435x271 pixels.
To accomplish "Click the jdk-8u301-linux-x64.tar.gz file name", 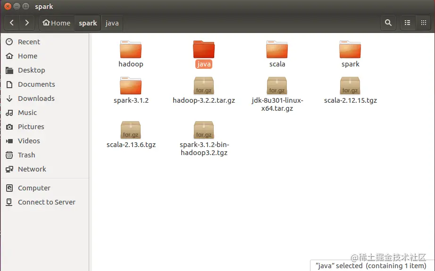I will click(277, 104).
